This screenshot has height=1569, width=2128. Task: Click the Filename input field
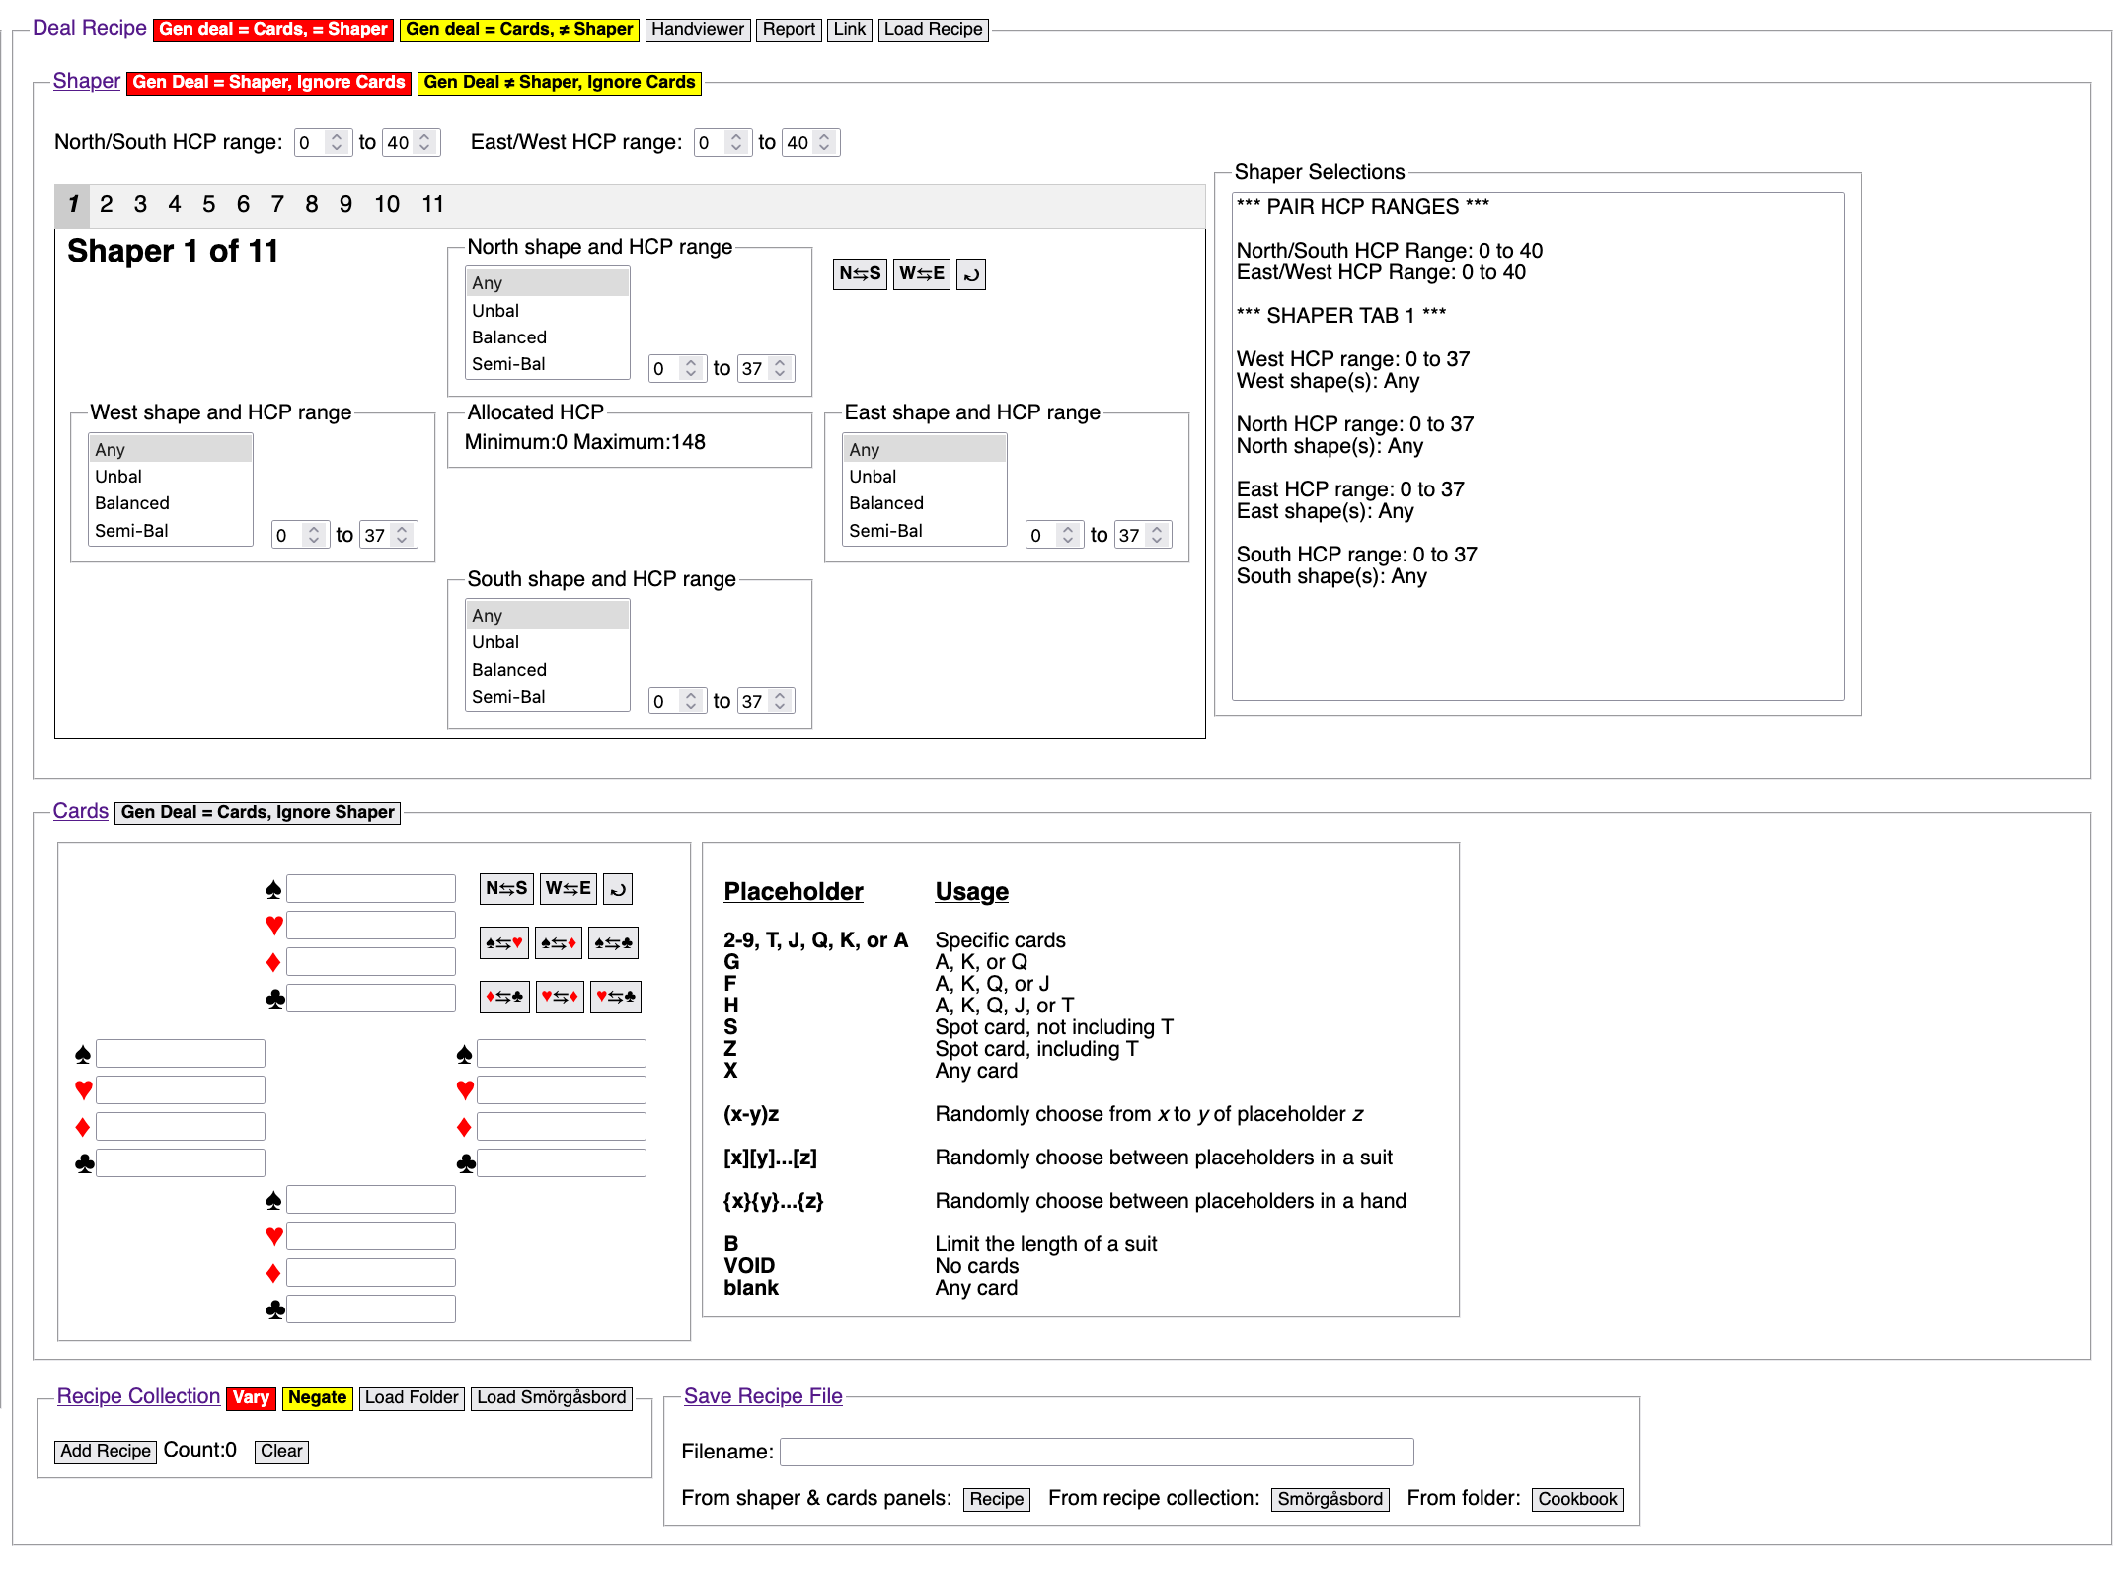[x=1097, y=1453]
